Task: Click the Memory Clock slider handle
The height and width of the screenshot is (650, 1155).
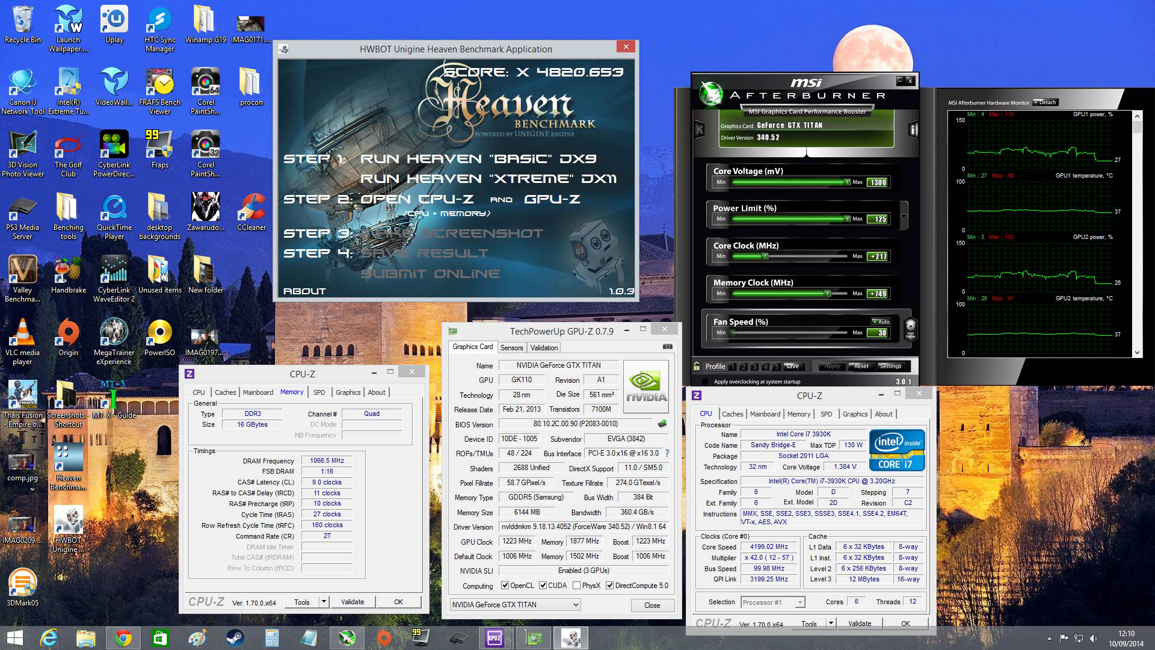Action: [x=828, y=294]
